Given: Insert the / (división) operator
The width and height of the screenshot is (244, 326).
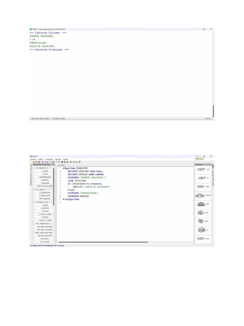Looking at the screenshot, I should click(44, 180).
